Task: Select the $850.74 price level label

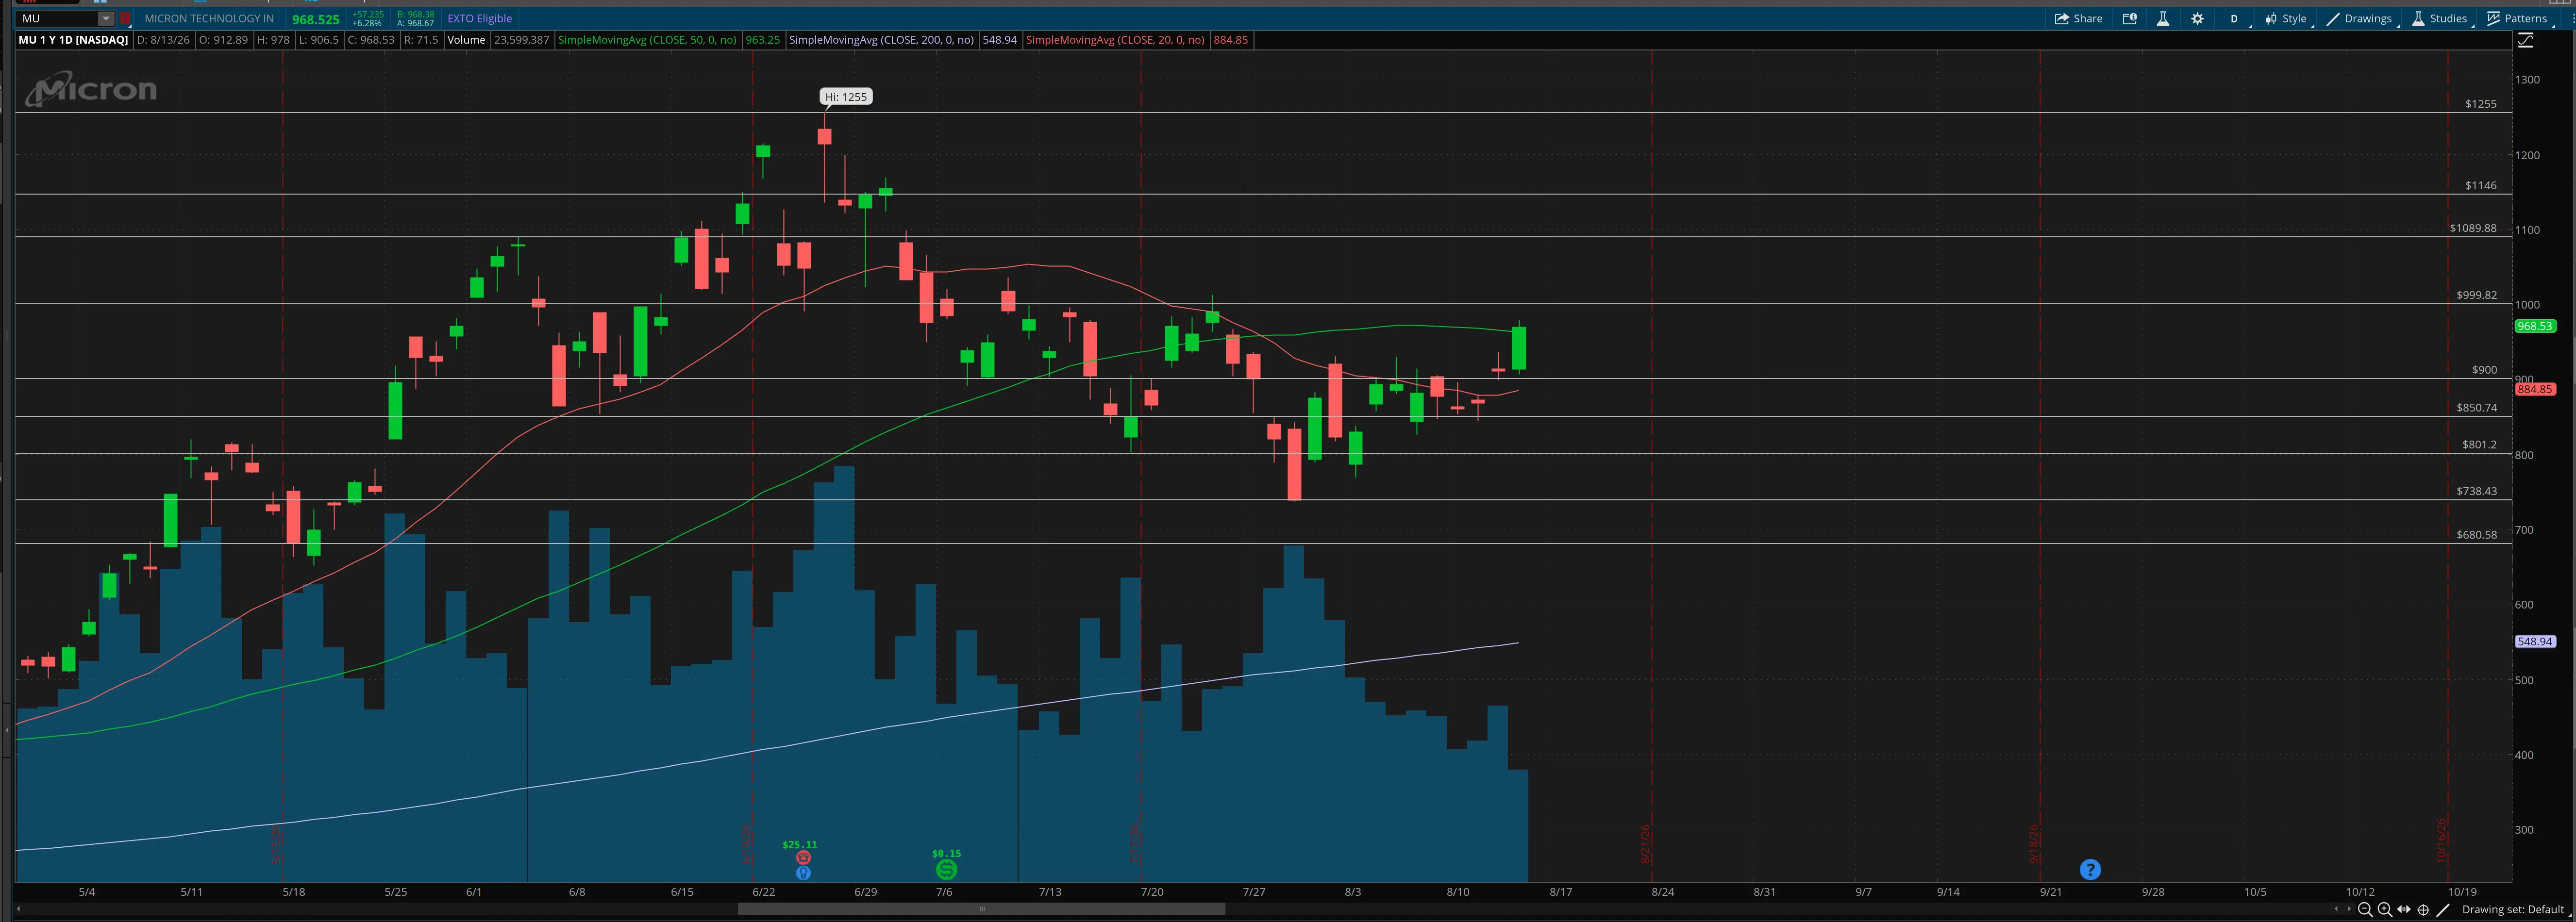Action: [x=2477, y=408]
